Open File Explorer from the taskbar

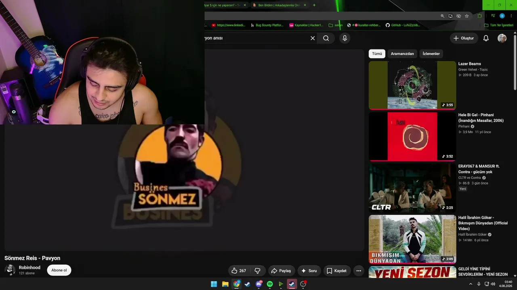[225, 284]
